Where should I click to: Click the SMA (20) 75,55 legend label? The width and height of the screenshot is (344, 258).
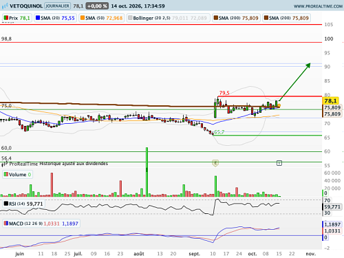55,18
